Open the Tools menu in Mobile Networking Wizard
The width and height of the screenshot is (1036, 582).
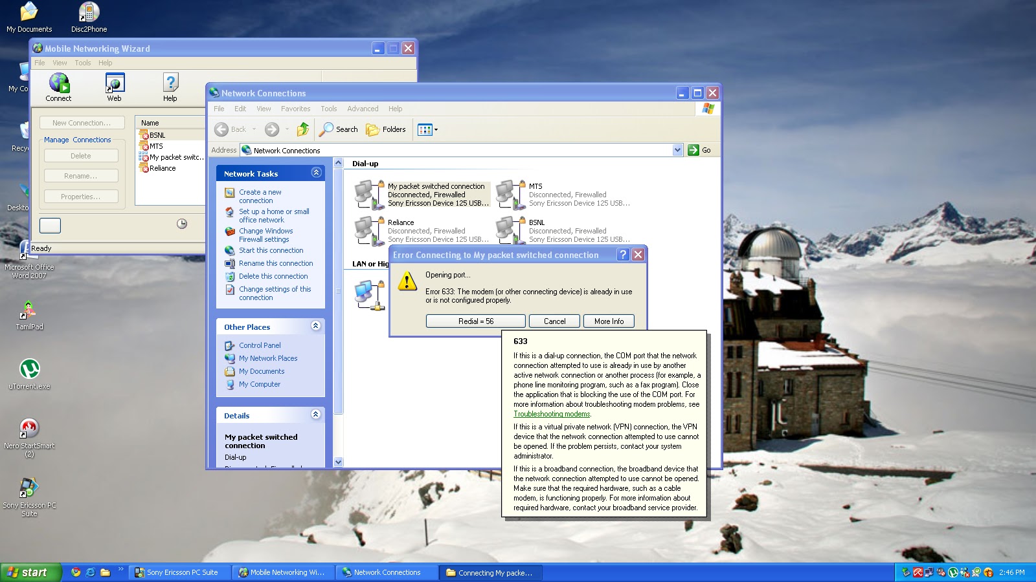pyautogui.click(x=83, y=63)
